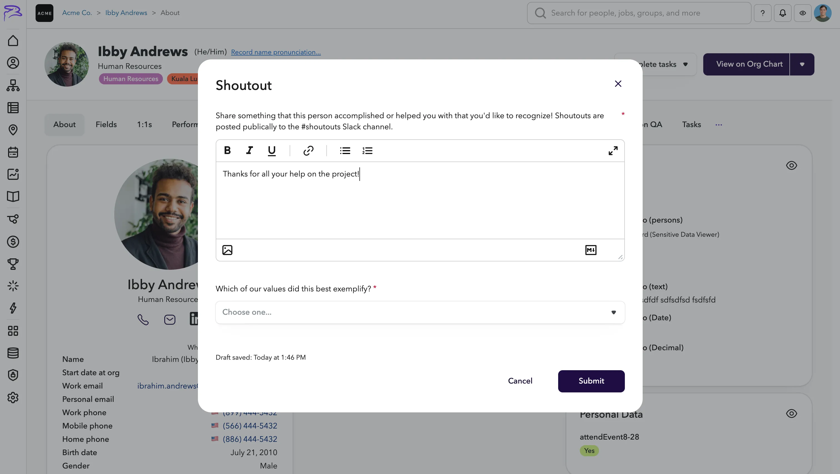This screenshot has height=474, width=840.
Task: Open the apps grid sidebar icon
Action: (13, 331)
